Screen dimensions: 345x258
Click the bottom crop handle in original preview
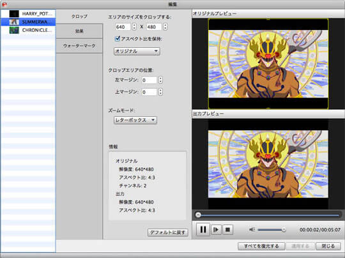[268, 109]
